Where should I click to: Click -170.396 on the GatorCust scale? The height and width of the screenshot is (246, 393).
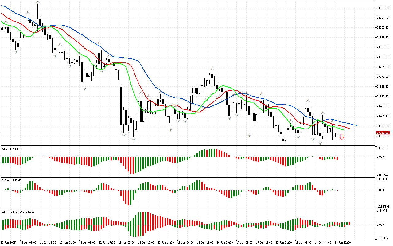pos(383,238)
